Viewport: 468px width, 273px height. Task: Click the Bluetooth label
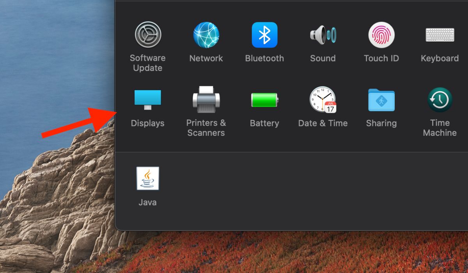pos(264,58)
